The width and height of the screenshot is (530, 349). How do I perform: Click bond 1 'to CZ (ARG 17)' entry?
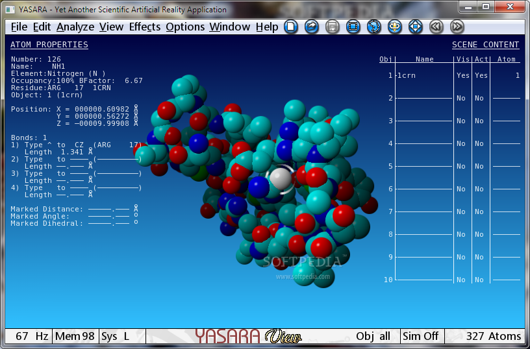99,145
